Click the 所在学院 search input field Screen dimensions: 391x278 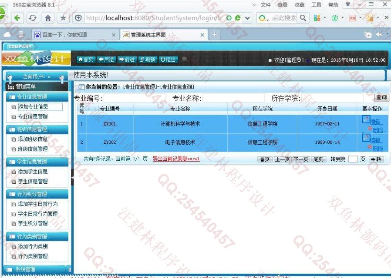point(332,98)
